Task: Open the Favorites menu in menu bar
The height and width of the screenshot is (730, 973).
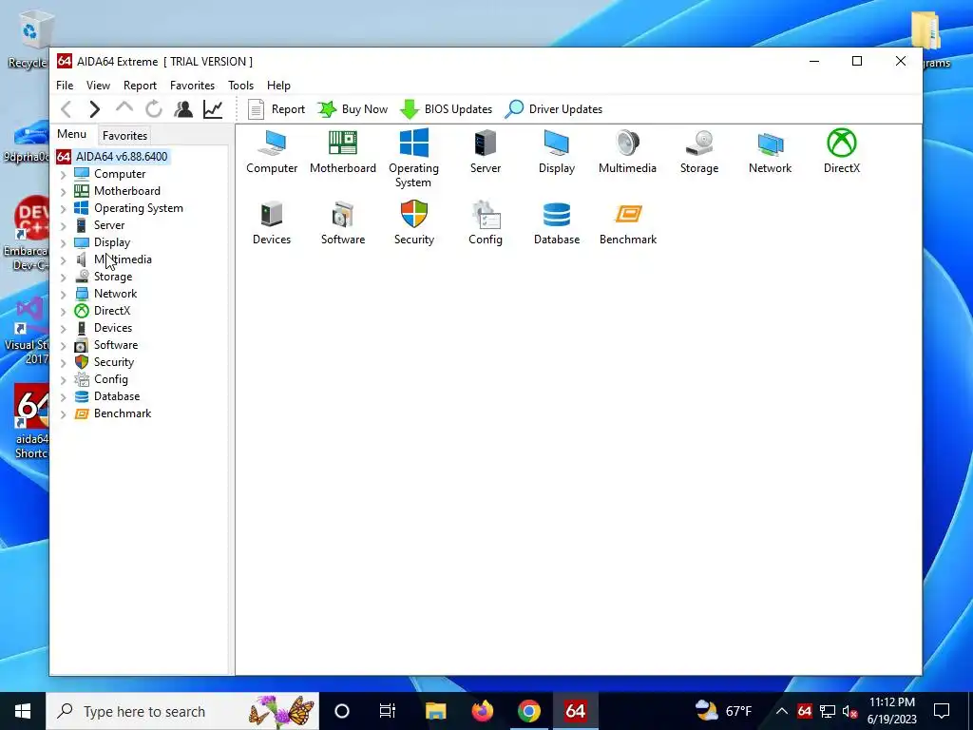Action: 192,85
